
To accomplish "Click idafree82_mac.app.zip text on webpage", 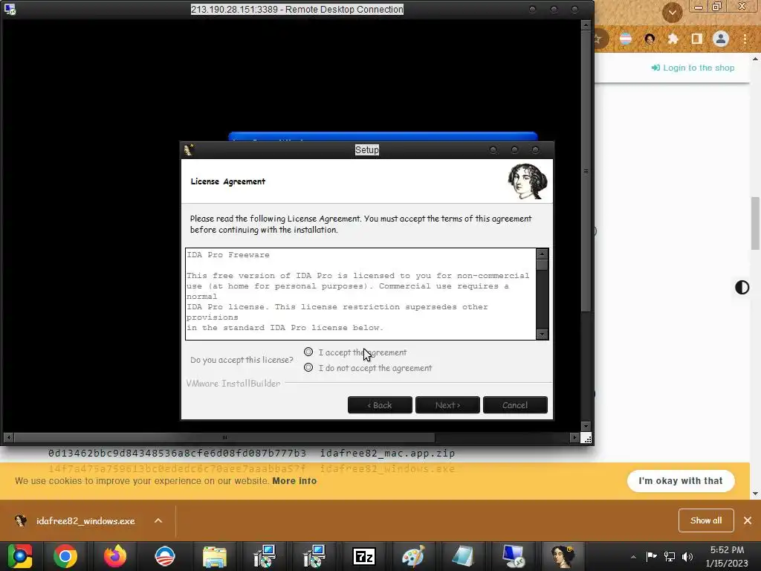I will click(x=387, y=453).
